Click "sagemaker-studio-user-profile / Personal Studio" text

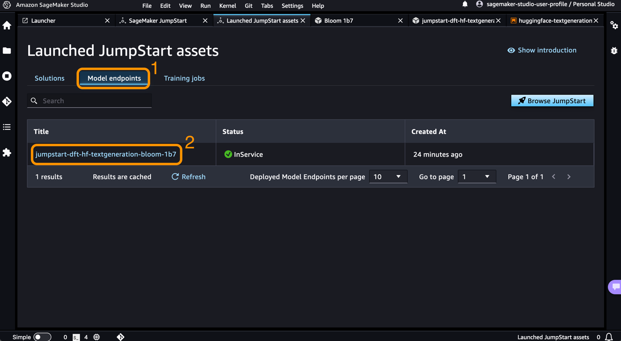[x=550, y=4]
